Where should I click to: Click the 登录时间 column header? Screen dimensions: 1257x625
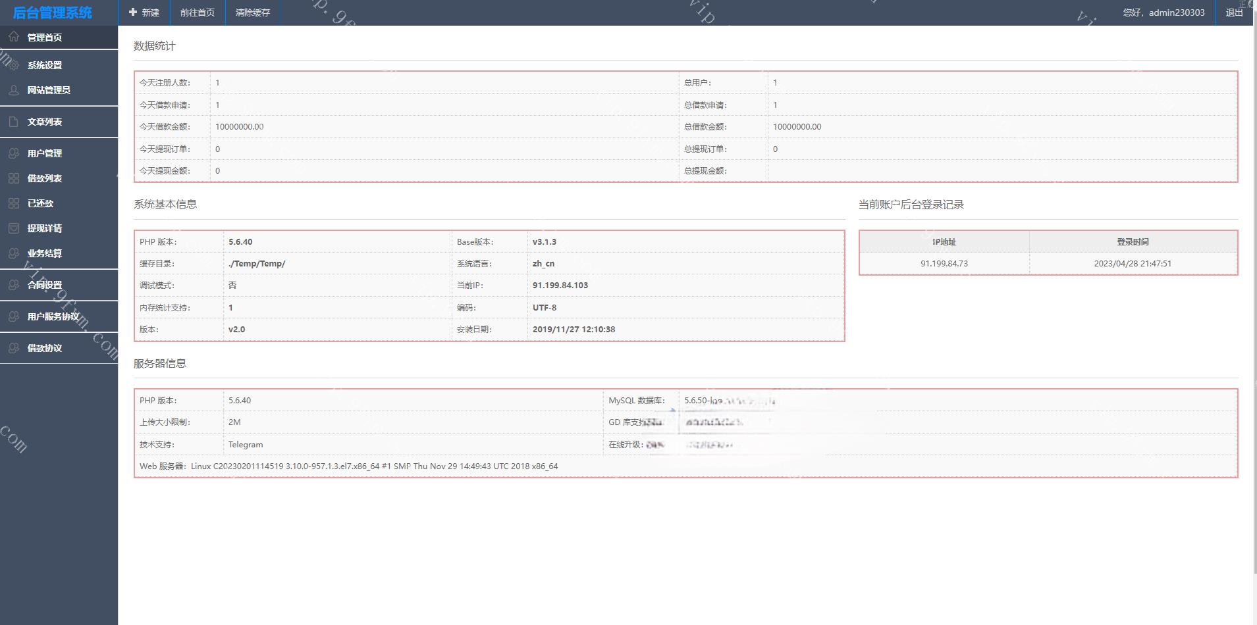pos(1133,241)
